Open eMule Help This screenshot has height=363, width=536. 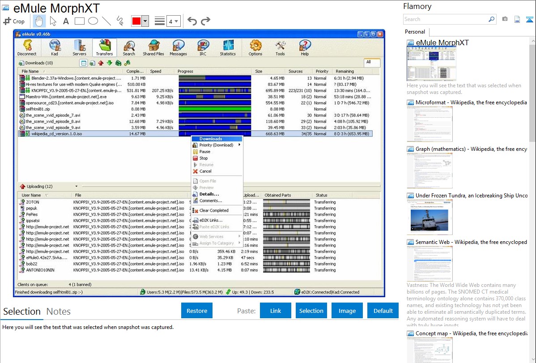coord(305,47)
